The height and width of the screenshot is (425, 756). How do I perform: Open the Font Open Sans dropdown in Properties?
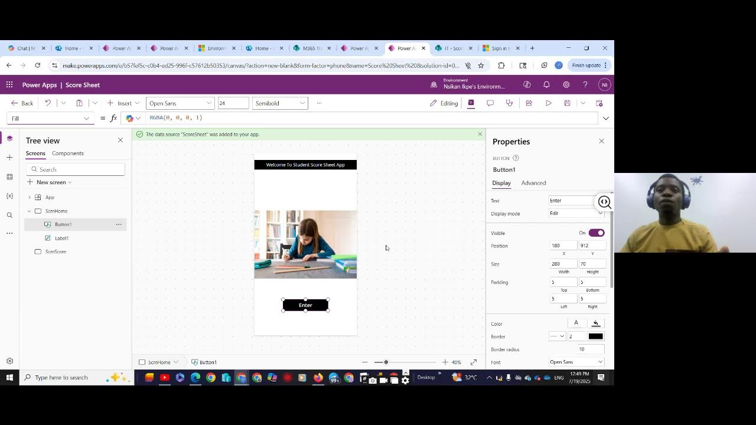point(576,362)
